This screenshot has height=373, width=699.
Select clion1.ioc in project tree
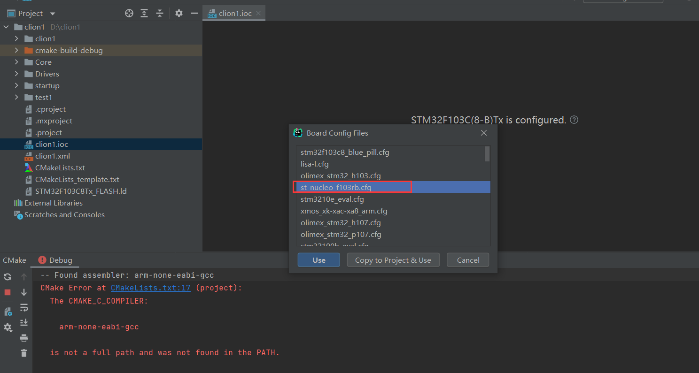click(52, 145)
